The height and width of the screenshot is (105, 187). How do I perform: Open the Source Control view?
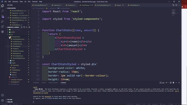2,16
